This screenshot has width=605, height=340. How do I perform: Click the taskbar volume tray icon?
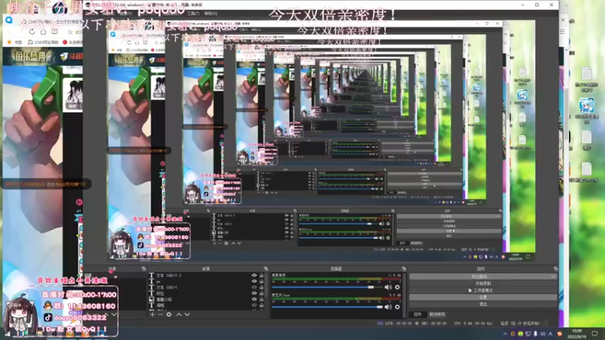point(543,334)
